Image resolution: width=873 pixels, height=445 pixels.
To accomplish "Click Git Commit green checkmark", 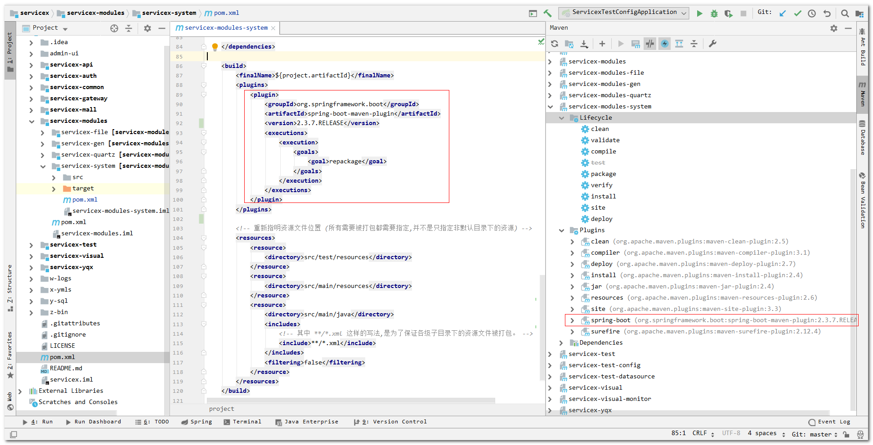I will click(x=797, y=13).
